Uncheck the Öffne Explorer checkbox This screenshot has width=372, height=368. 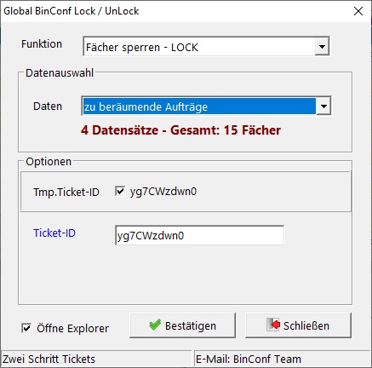point(26,328)
